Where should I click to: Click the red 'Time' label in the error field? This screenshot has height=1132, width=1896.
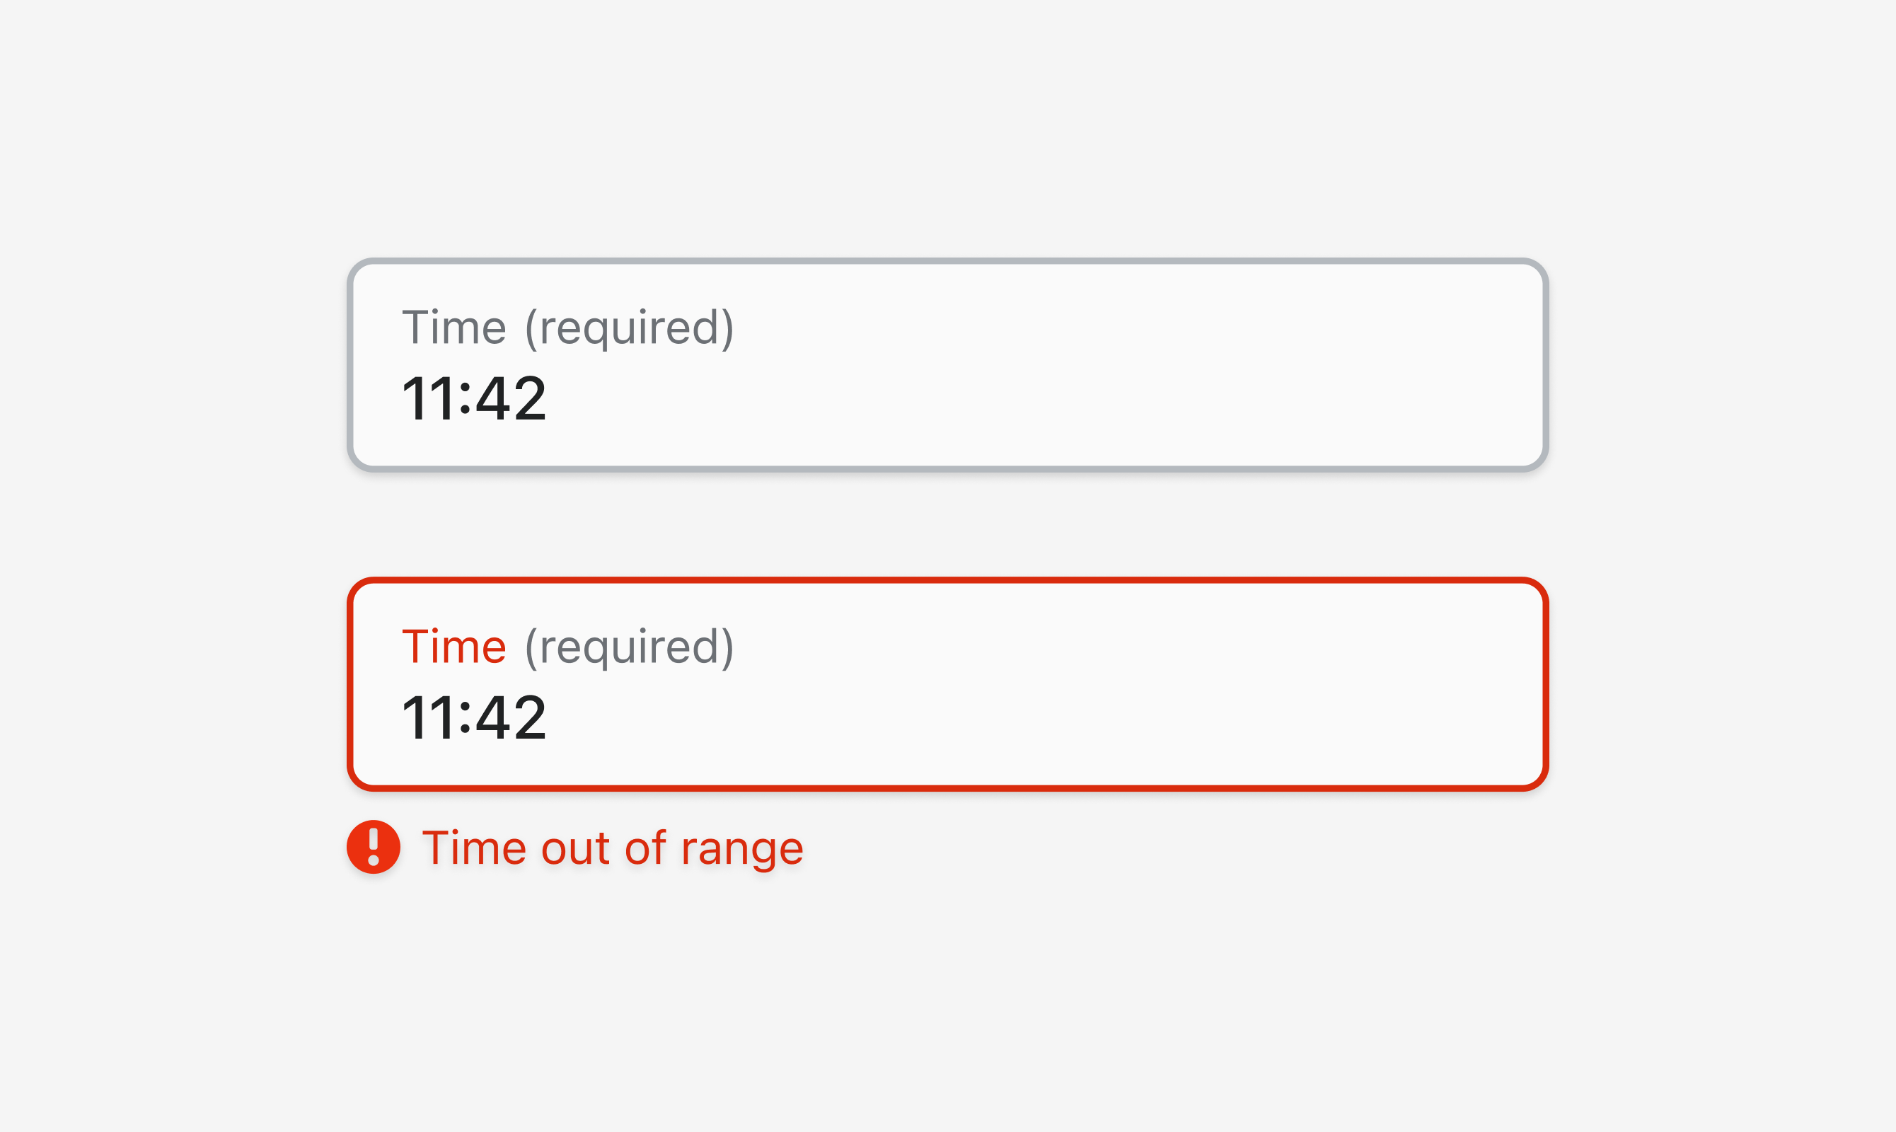click(453, 647)
